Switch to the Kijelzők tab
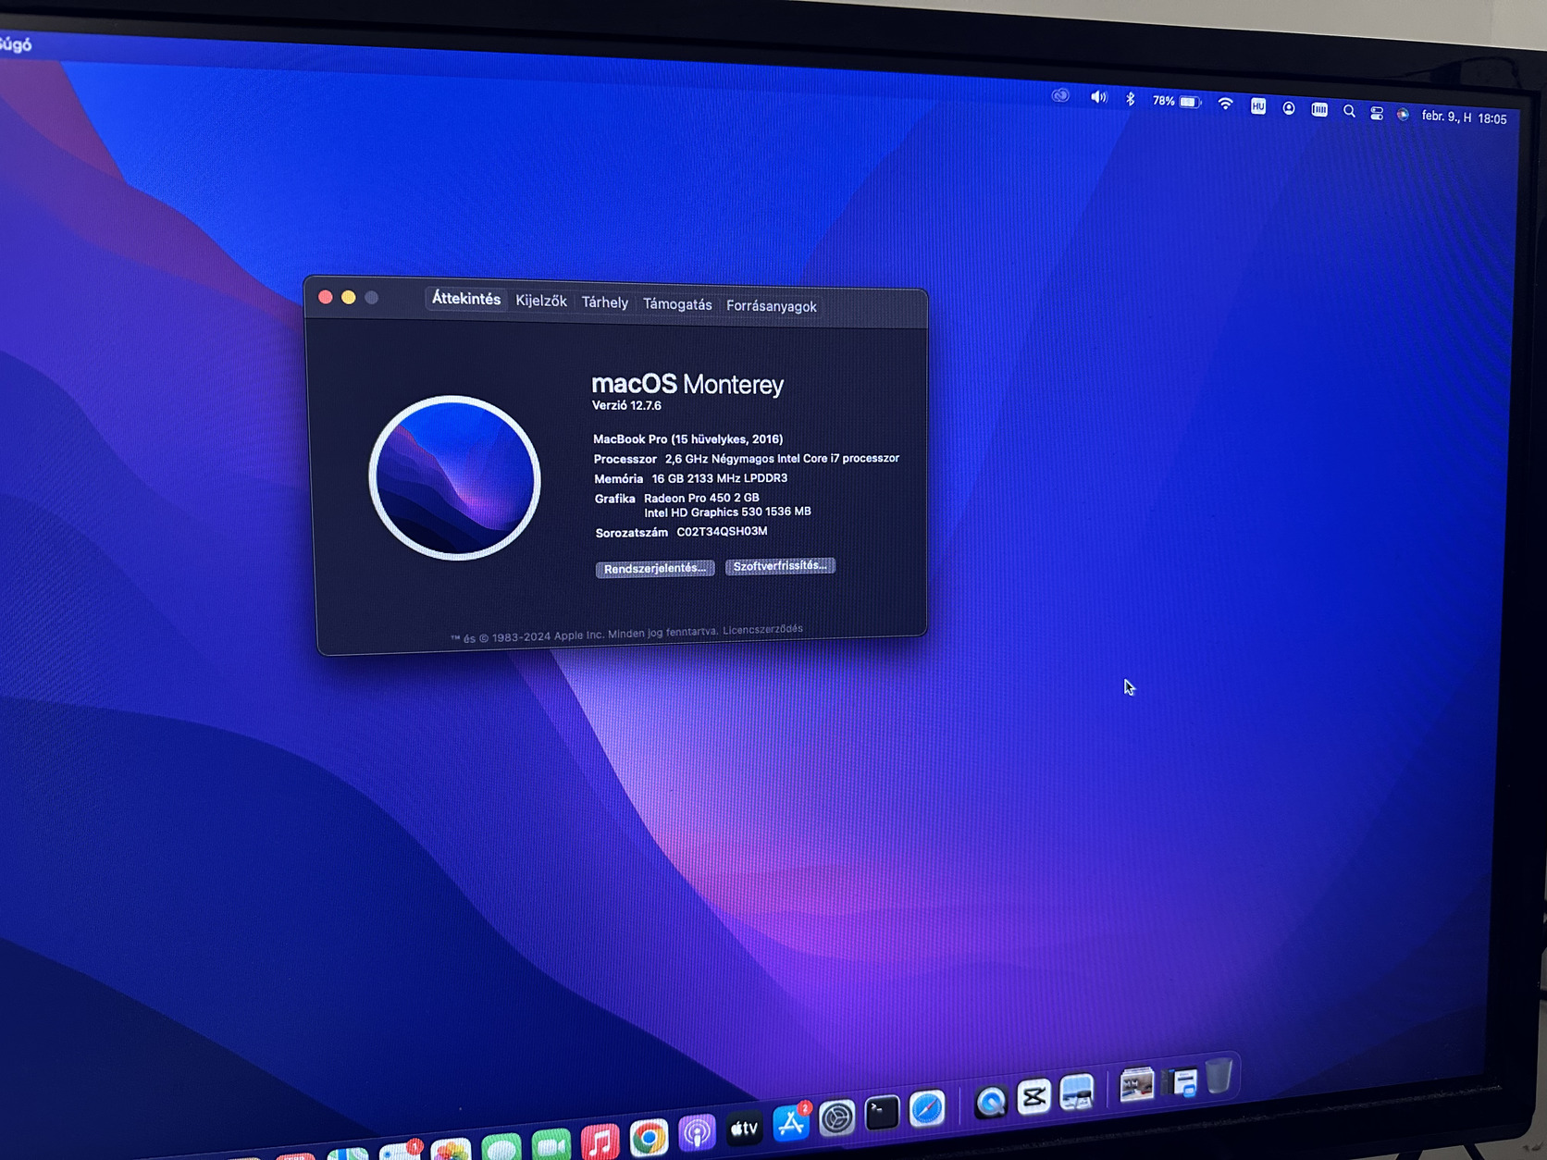1547x1160 pixels. (541, 301)
